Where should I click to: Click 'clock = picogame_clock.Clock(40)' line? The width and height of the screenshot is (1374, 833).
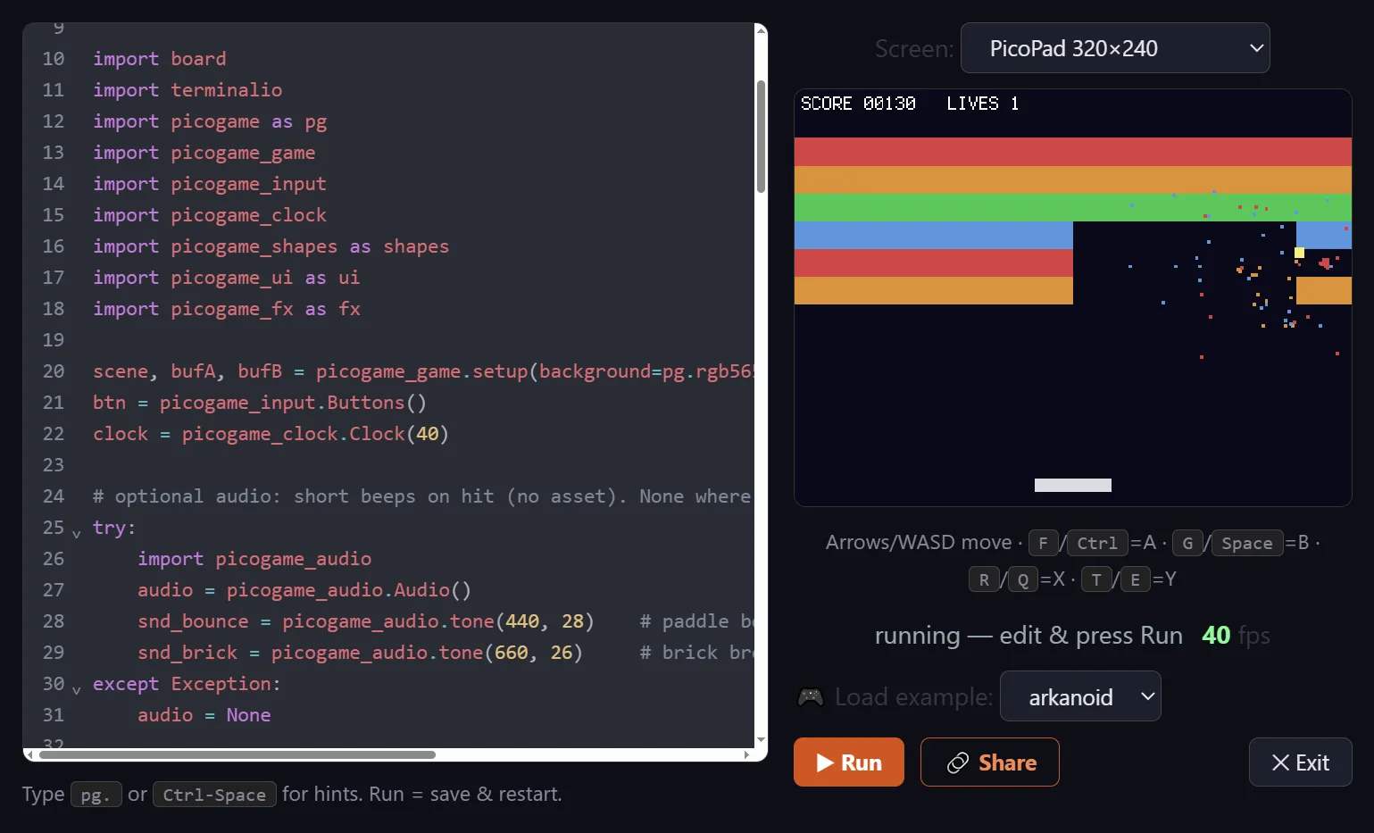(x=271, y=434)
